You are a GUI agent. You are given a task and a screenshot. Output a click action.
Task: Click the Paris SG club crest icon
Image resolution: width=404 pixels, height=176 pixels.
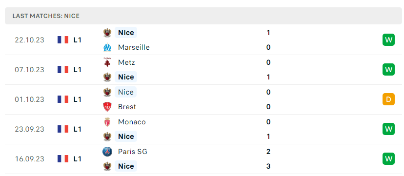pos(107,152)
